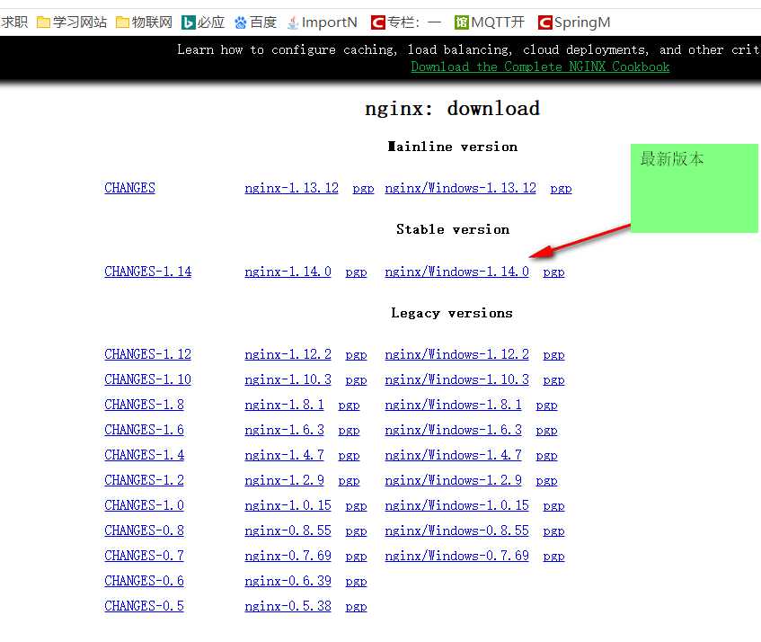Open the 专栏 CSDN bookmark
Image resolution: width=761 pixels, height=642 pixels.
(406, 22)
